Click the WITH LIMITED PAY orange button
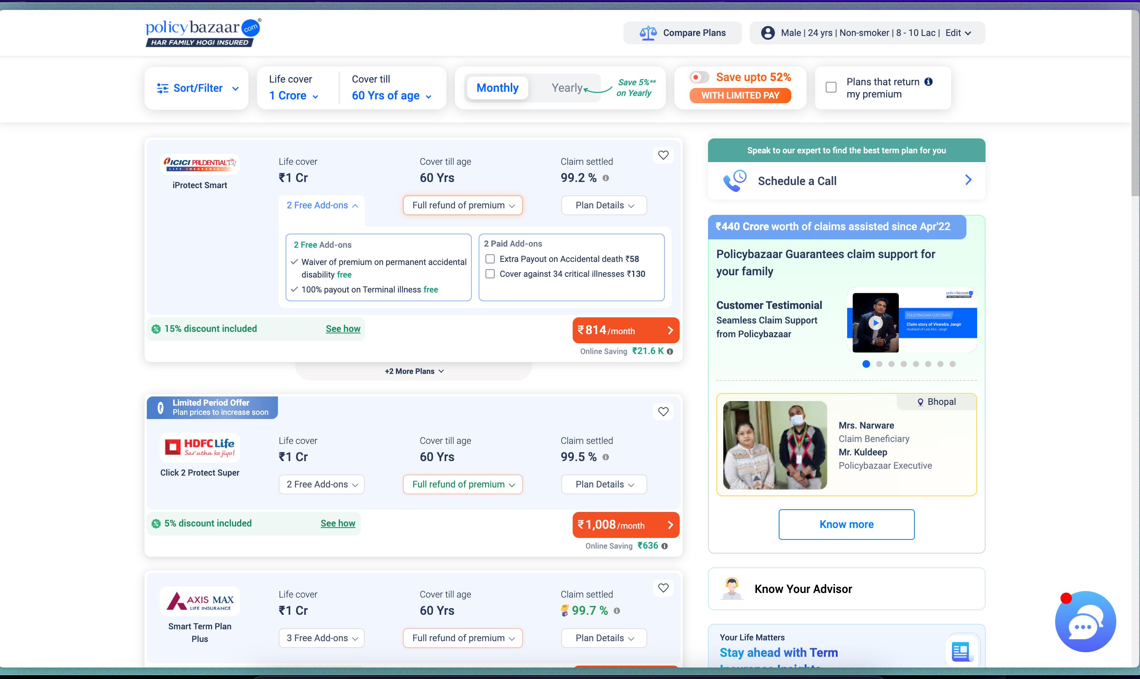The width and height of the screenshot is (1140, 679). tap(740, 96)
